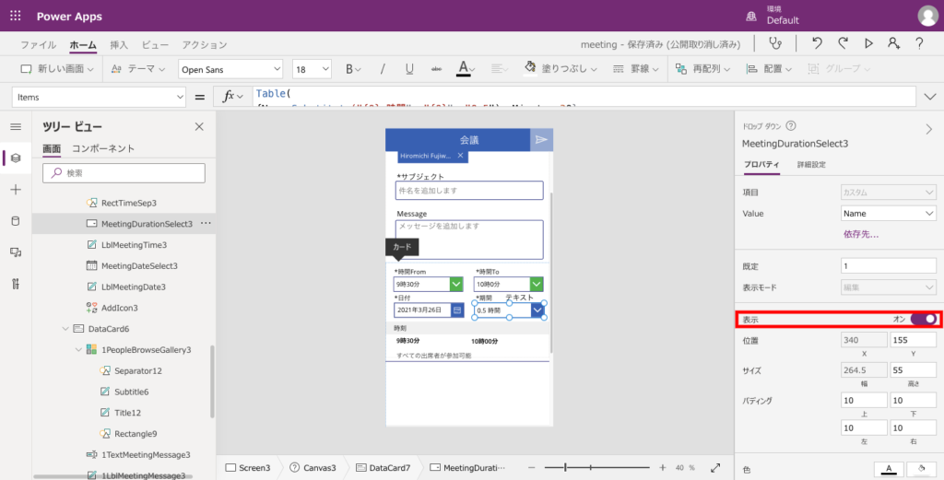Open the font color picker
944x480 pixels.
click(x=466, y=68)
